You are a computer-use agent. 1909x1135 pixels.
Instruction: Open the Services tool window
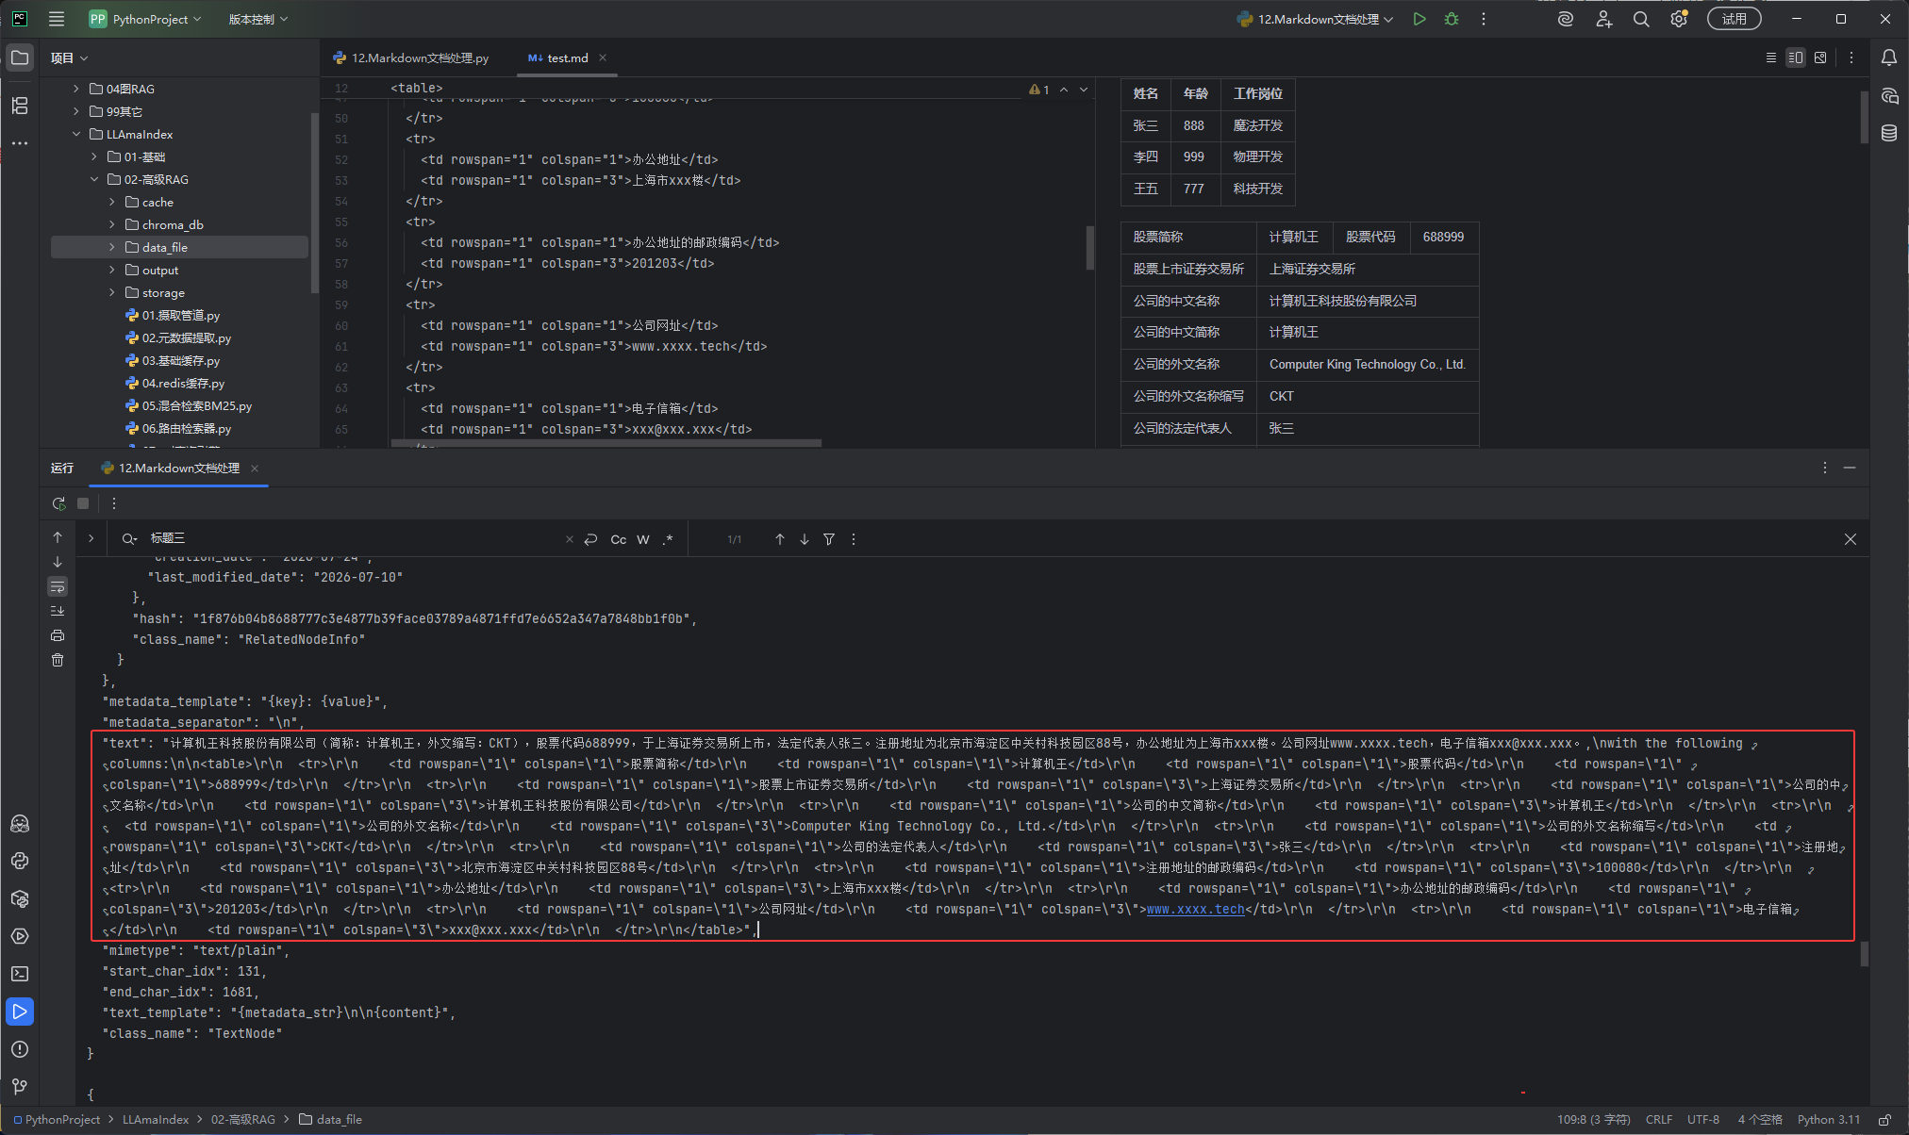20,936
